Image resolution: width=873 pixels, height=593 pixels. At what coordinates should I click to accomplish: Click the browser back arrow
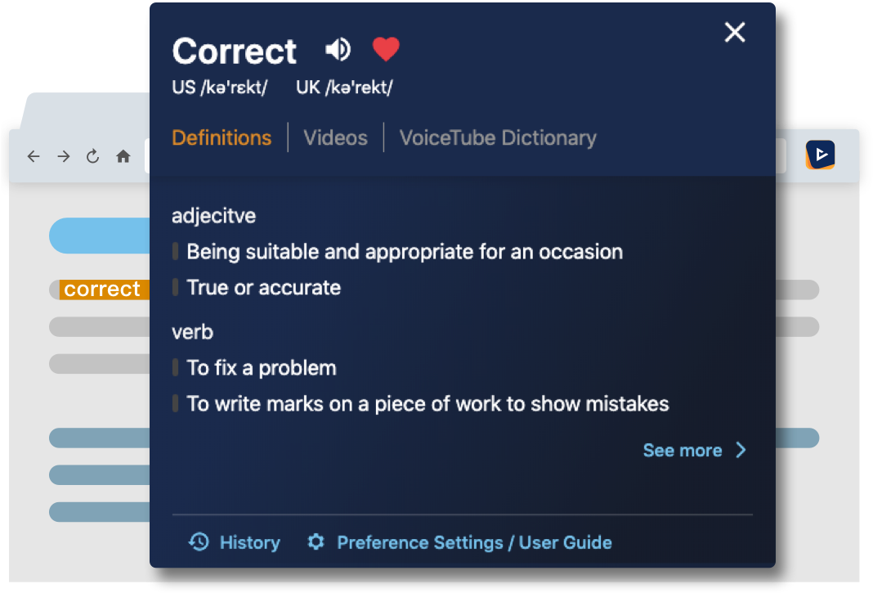(x=34, y=156)
